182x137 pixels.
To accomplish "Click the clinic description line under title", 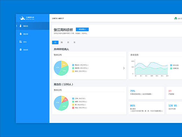I will tap(71, 33).
